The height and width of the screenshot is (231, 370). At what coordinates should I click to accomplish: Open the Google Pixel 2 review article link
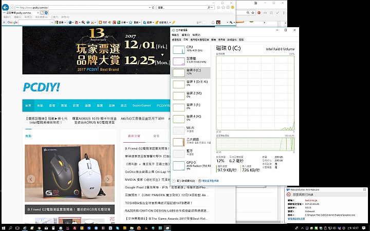166,187
